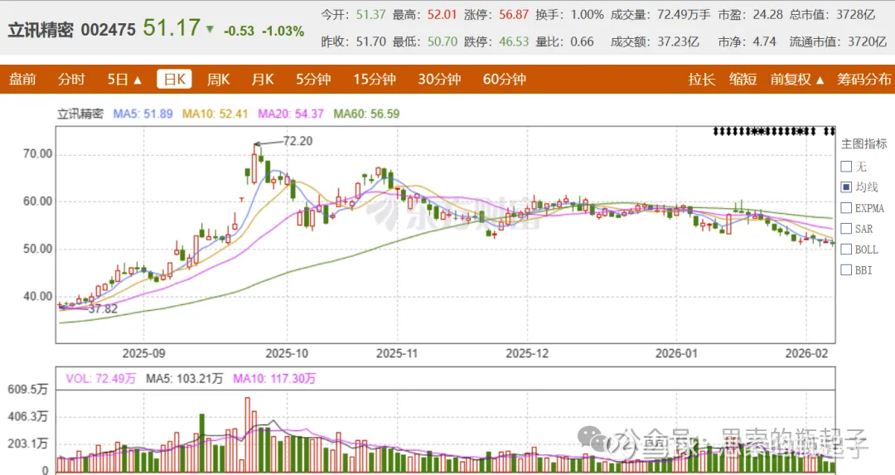This screenshot has height=475, width=895.
Task: Click the 跌停 46.53 value
Action: point(514,41)
